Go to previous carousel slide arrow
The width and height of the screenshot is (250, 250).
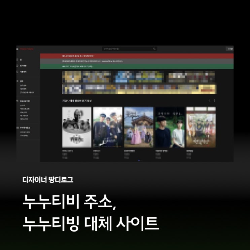pyautogui.click(x=209, y=101)
